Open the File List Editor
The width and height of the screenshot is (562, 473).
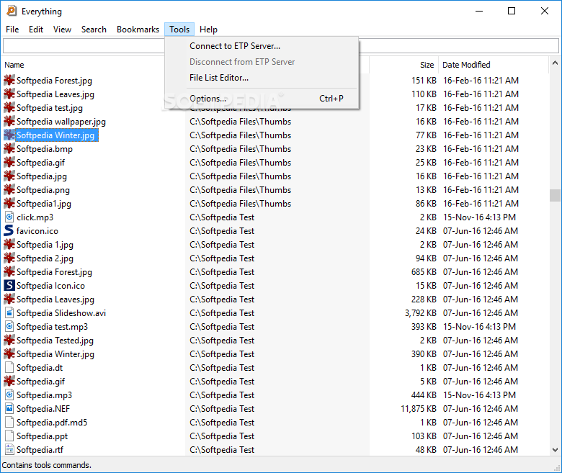click(262, 77)
